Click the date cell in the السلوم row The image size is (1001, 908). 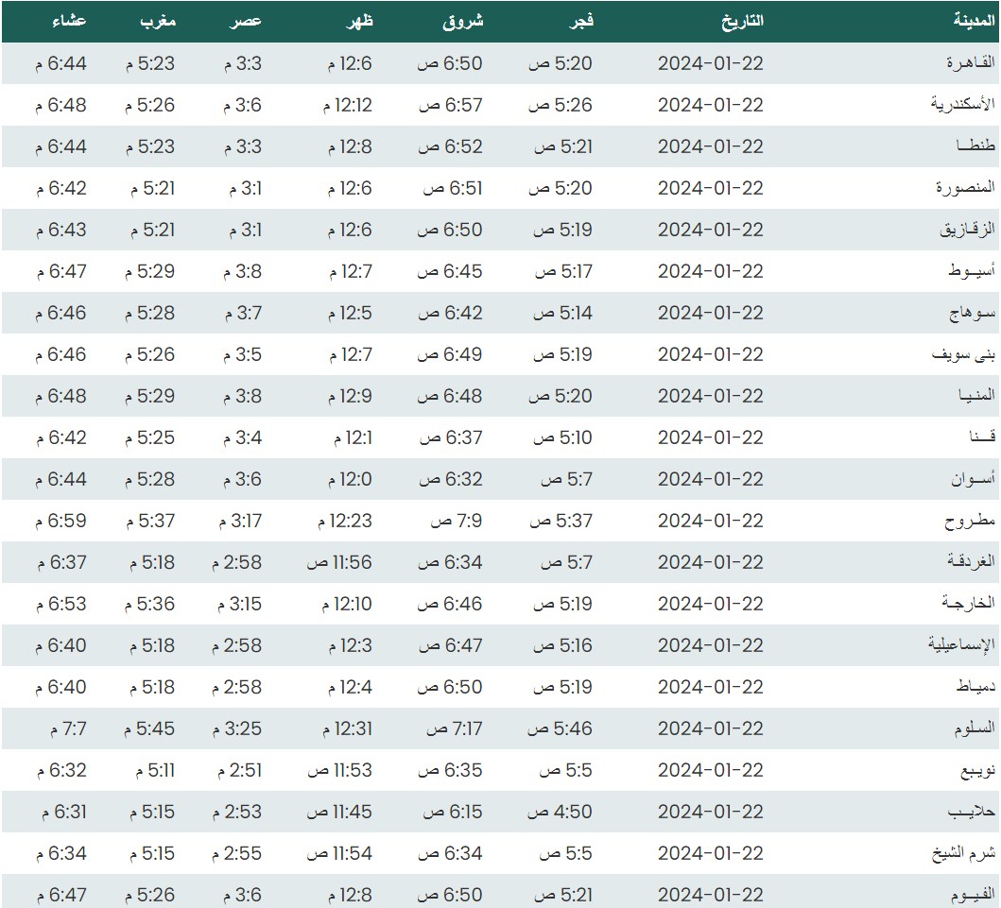(x=710, y=728)
